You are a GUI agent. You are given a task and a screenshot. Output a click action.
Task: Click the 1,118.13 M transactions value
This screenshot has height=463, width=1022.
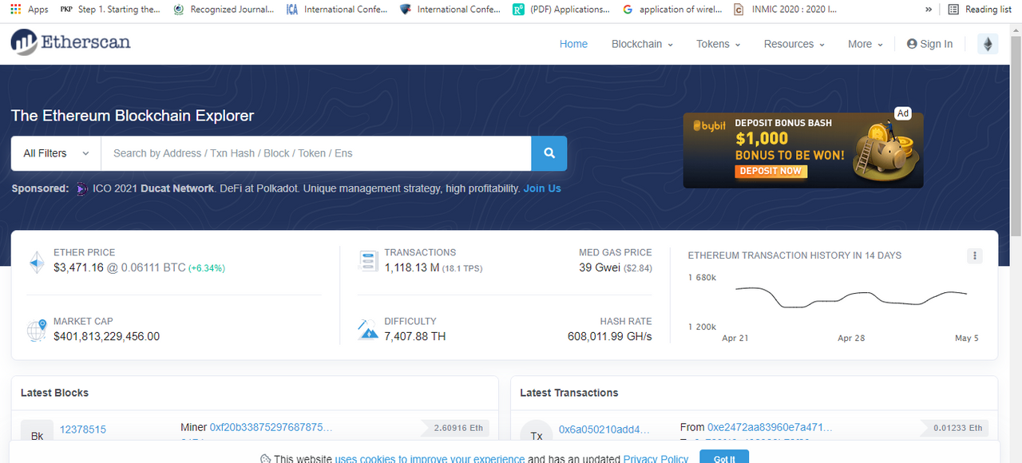click(x=412, y=267)
